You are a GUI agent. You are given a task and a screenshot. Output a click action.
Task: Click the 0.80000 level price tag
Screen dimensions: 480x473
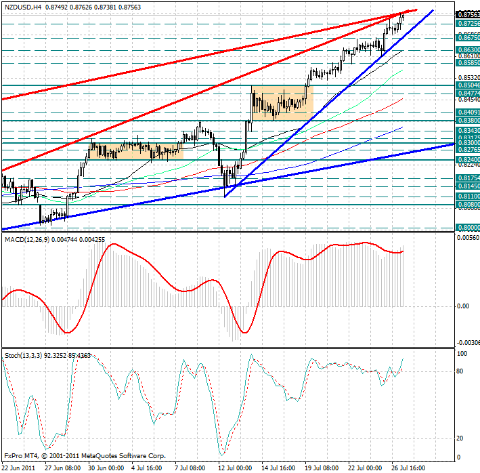[468, 228]
